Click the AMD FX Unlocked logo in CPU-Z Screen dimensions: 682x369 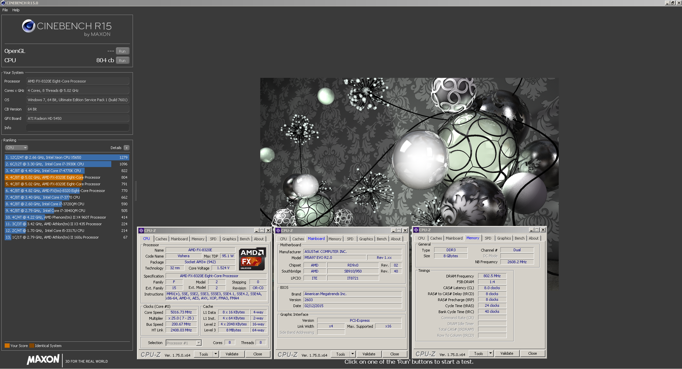tap(252, 259)
